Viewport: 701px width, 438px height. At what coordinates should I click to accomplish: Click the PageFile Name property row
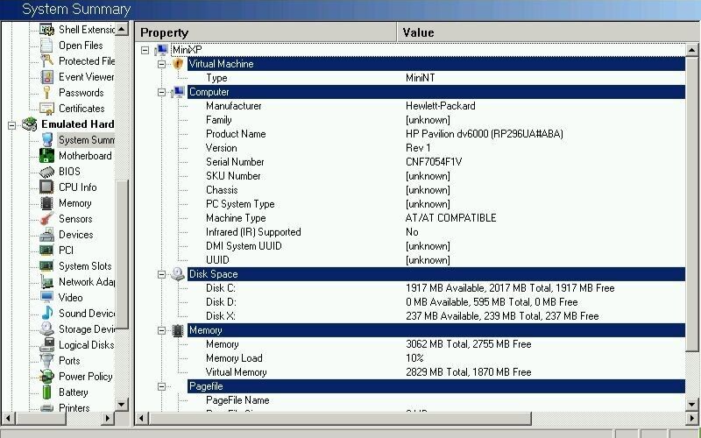click(435, 400)
